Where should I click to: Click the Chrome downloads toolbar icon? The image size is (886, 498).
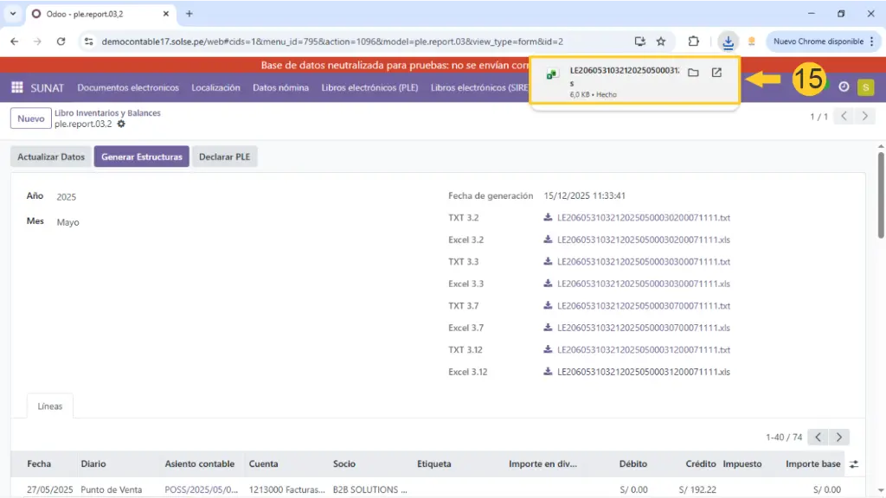coord(729,41)
